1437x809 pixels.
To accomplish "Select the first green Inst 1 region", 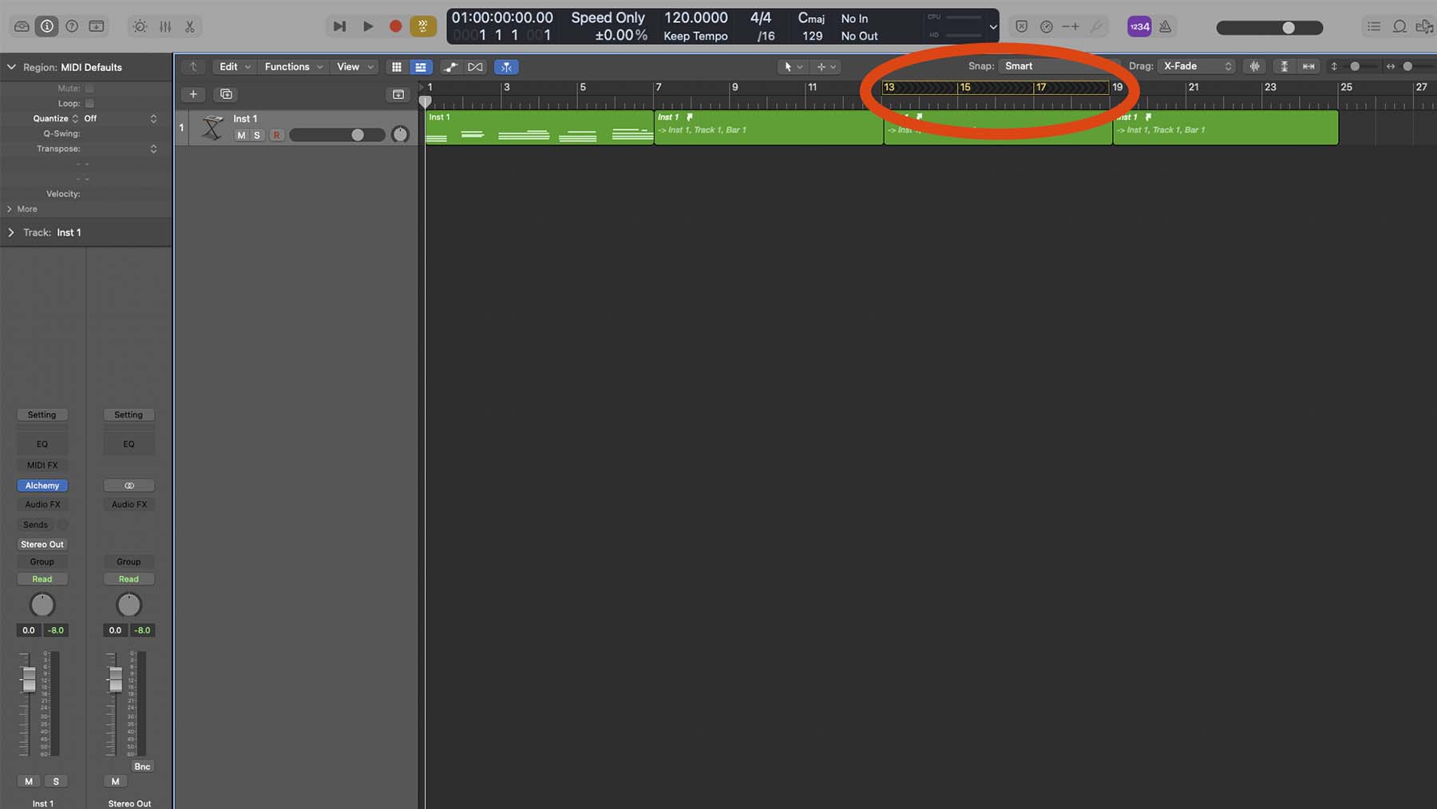I will 540,128.
